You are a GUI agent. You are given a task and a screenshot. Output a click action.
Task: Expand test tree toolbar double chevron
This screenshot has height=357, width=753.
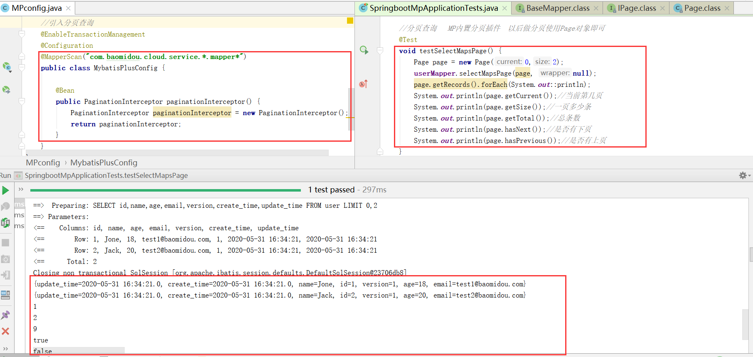[21, 190]
